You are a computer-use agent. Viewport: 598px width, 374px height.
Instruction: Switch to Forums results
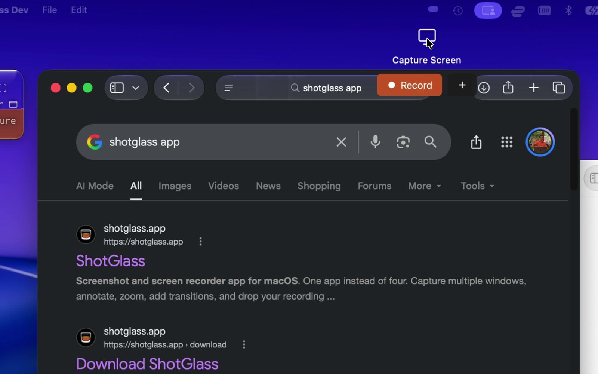tap(374, 186)
